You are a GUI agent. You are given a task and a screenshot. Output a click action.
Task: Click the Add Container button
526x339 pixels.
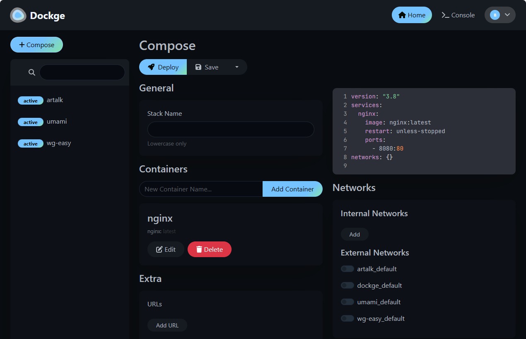click(x=292, y=189)
